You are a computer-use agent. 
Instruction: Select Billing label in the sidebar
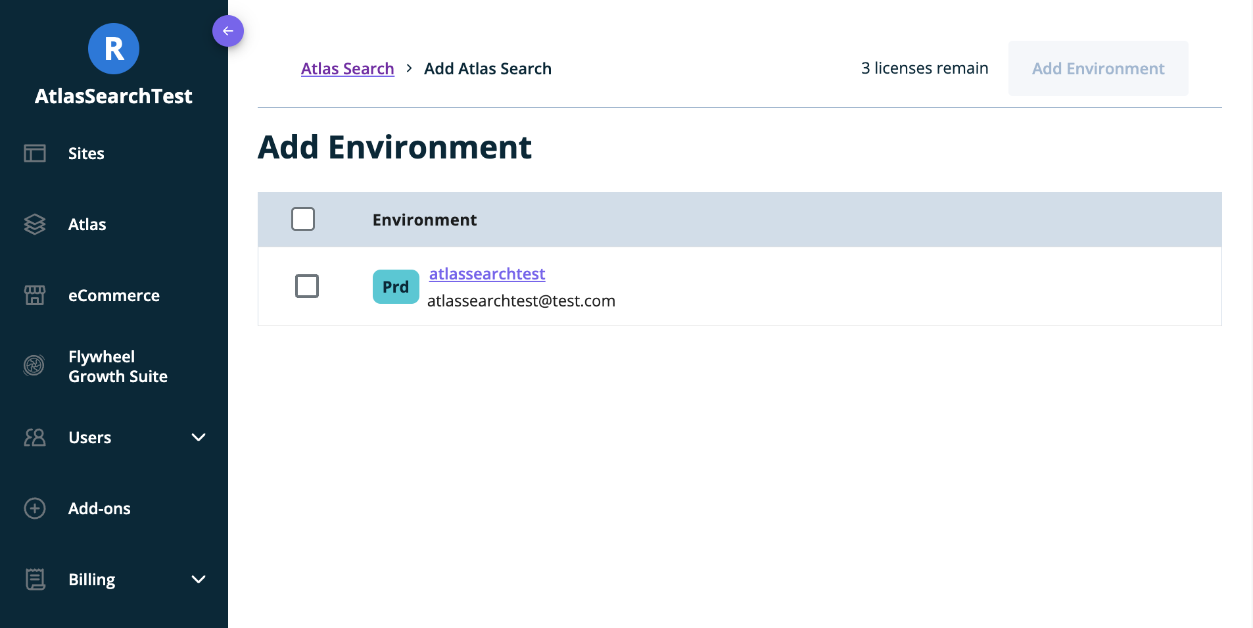[x=91, y=579]
